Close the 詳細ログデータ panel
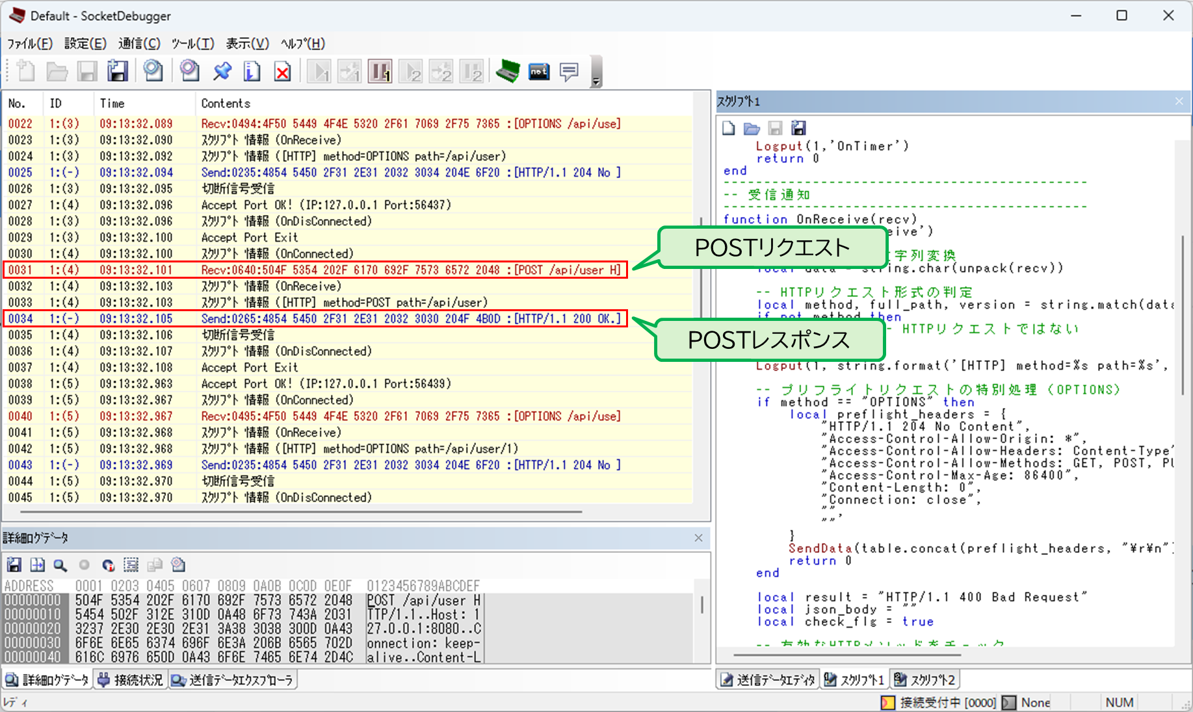Screen dimensions: 1193x712 point(698,538)
